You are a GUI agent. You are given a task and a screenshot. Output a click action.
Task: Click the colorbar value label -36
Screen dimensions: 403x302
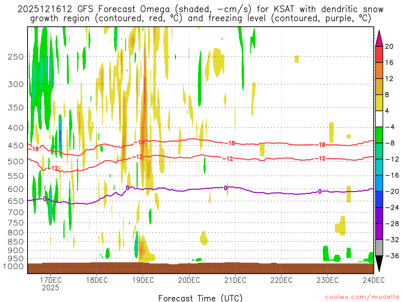pyautogui.click(x=392, y=256)
